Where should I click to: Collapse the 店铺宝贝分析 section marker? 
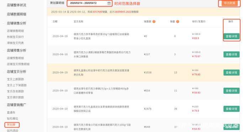4,72
